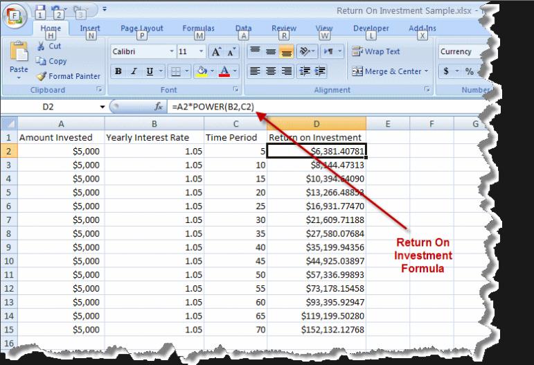Open the Page Layout tab

141,28
